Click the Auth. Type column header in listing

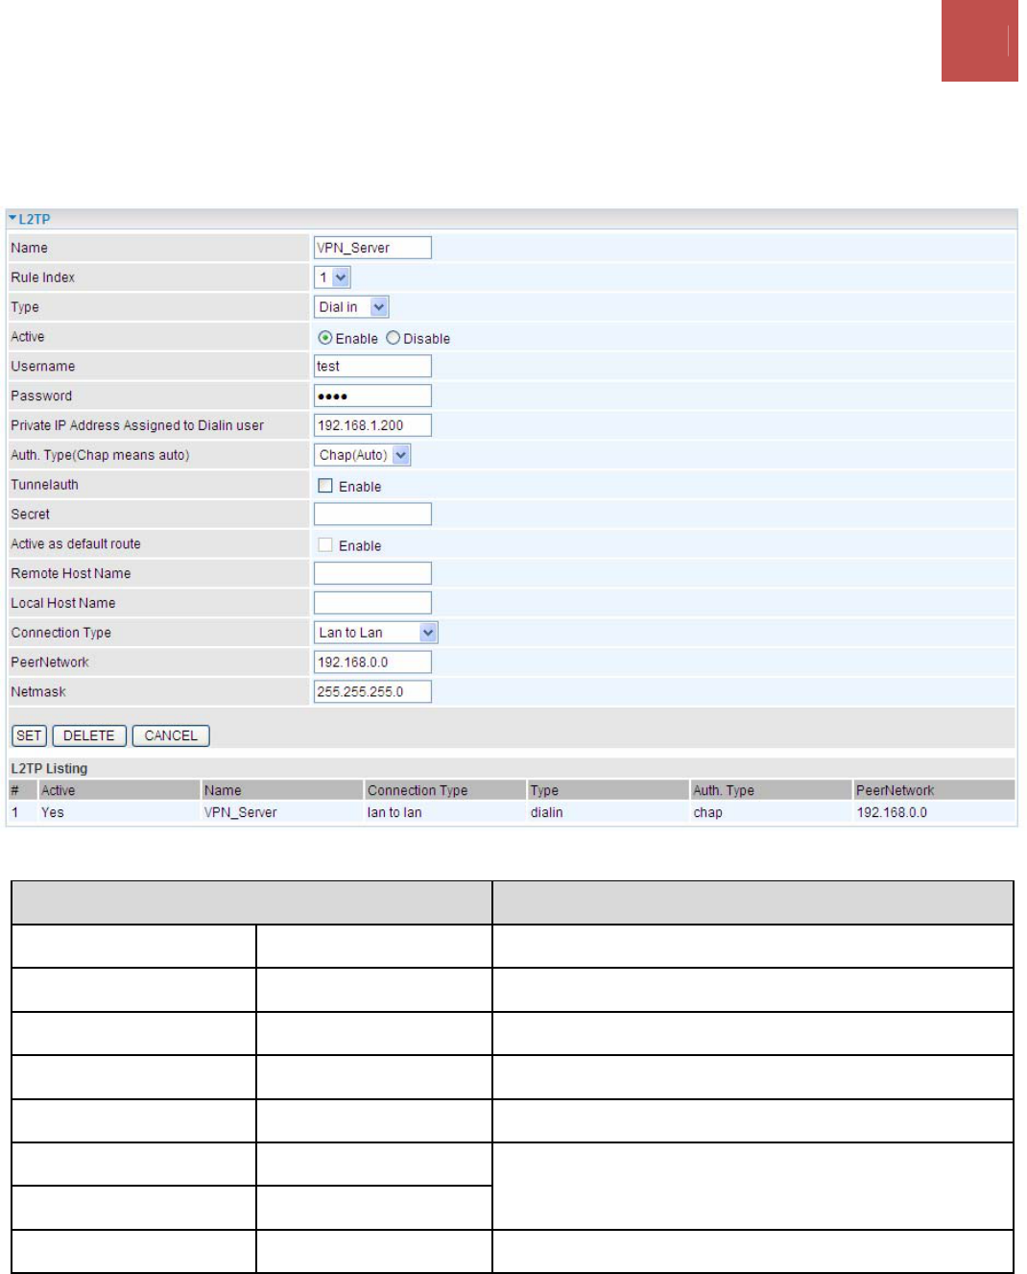pos(724,790)
